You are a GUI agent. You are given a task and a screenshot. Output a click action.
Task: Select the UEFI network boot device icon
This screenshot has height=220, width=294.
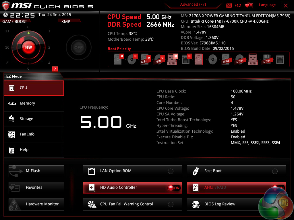(x=186, y=59)
